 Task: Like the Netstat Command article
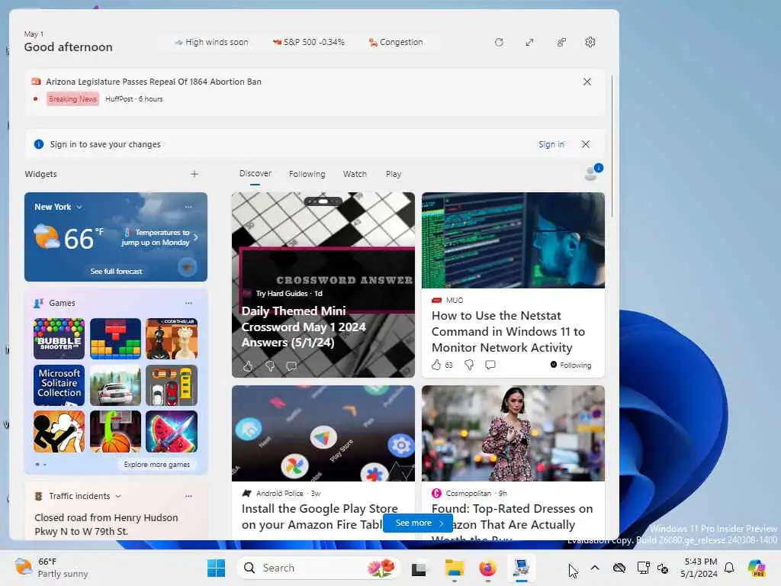[436, 365]
